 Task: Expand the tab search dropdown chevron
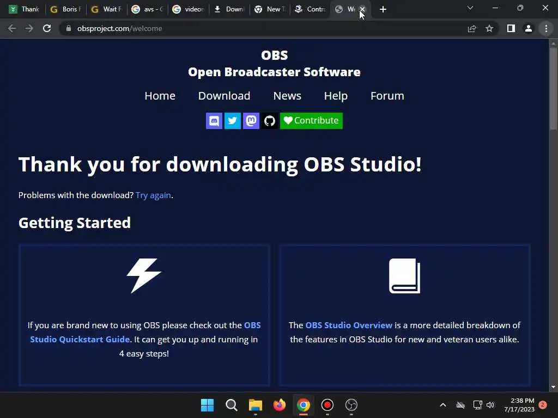[470, 8]
